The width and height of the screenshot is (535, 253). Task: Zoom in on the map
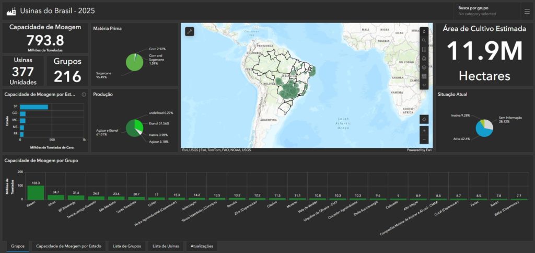(x=424, y=131)
